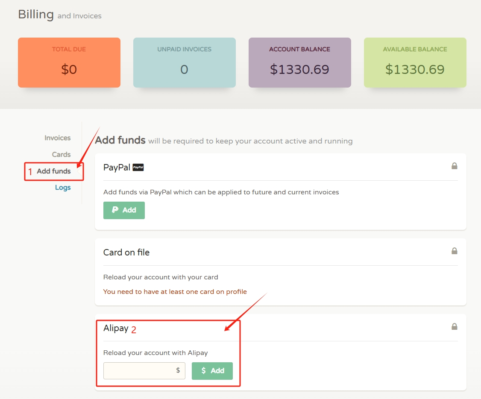This screenshot has height=399, width=481.
Task: Click the Billing page title
Action: tap(36, 15)
